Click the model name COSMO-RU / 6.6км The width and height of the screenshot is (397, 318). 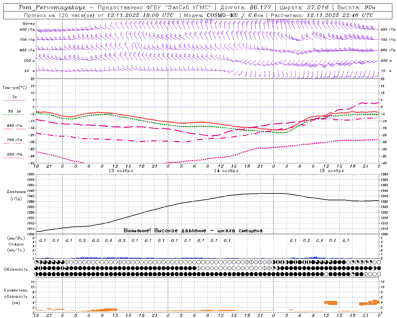(235, 15)
